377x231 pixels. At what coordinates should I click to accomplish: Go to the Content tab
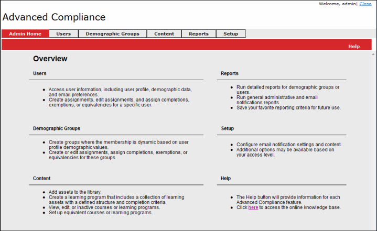coord(164,34)
